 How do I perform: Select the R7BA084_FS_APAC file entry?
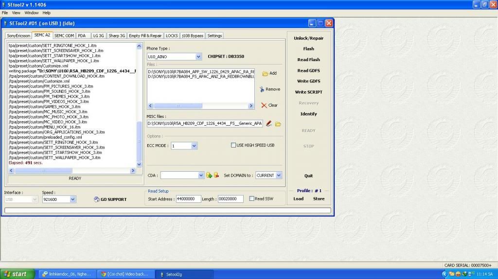pos(201,76)
